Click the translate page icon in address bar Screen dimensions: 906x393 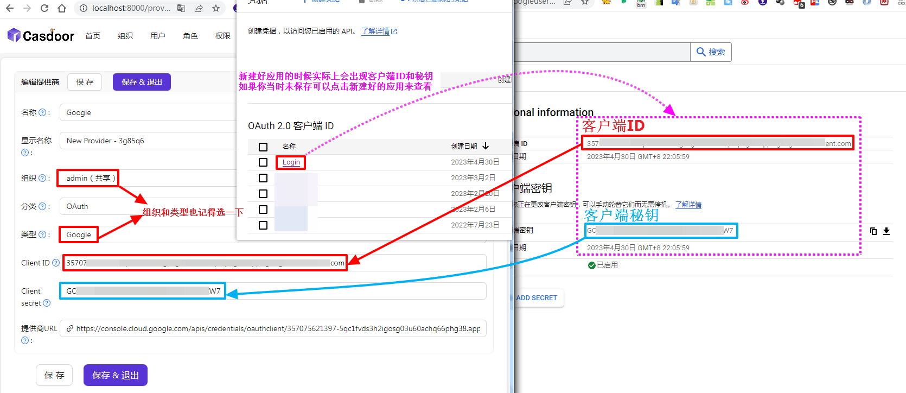(181, 8)
